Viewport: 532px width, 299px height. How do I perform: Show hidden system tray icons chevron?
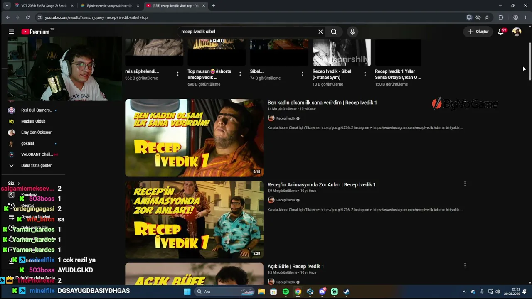464,292
